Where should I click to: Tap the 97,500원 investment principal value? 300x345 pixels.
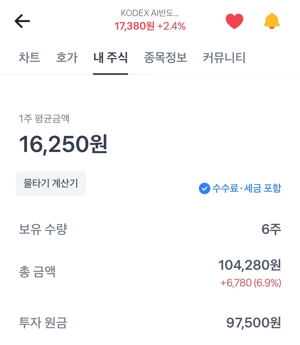point(253,323)
